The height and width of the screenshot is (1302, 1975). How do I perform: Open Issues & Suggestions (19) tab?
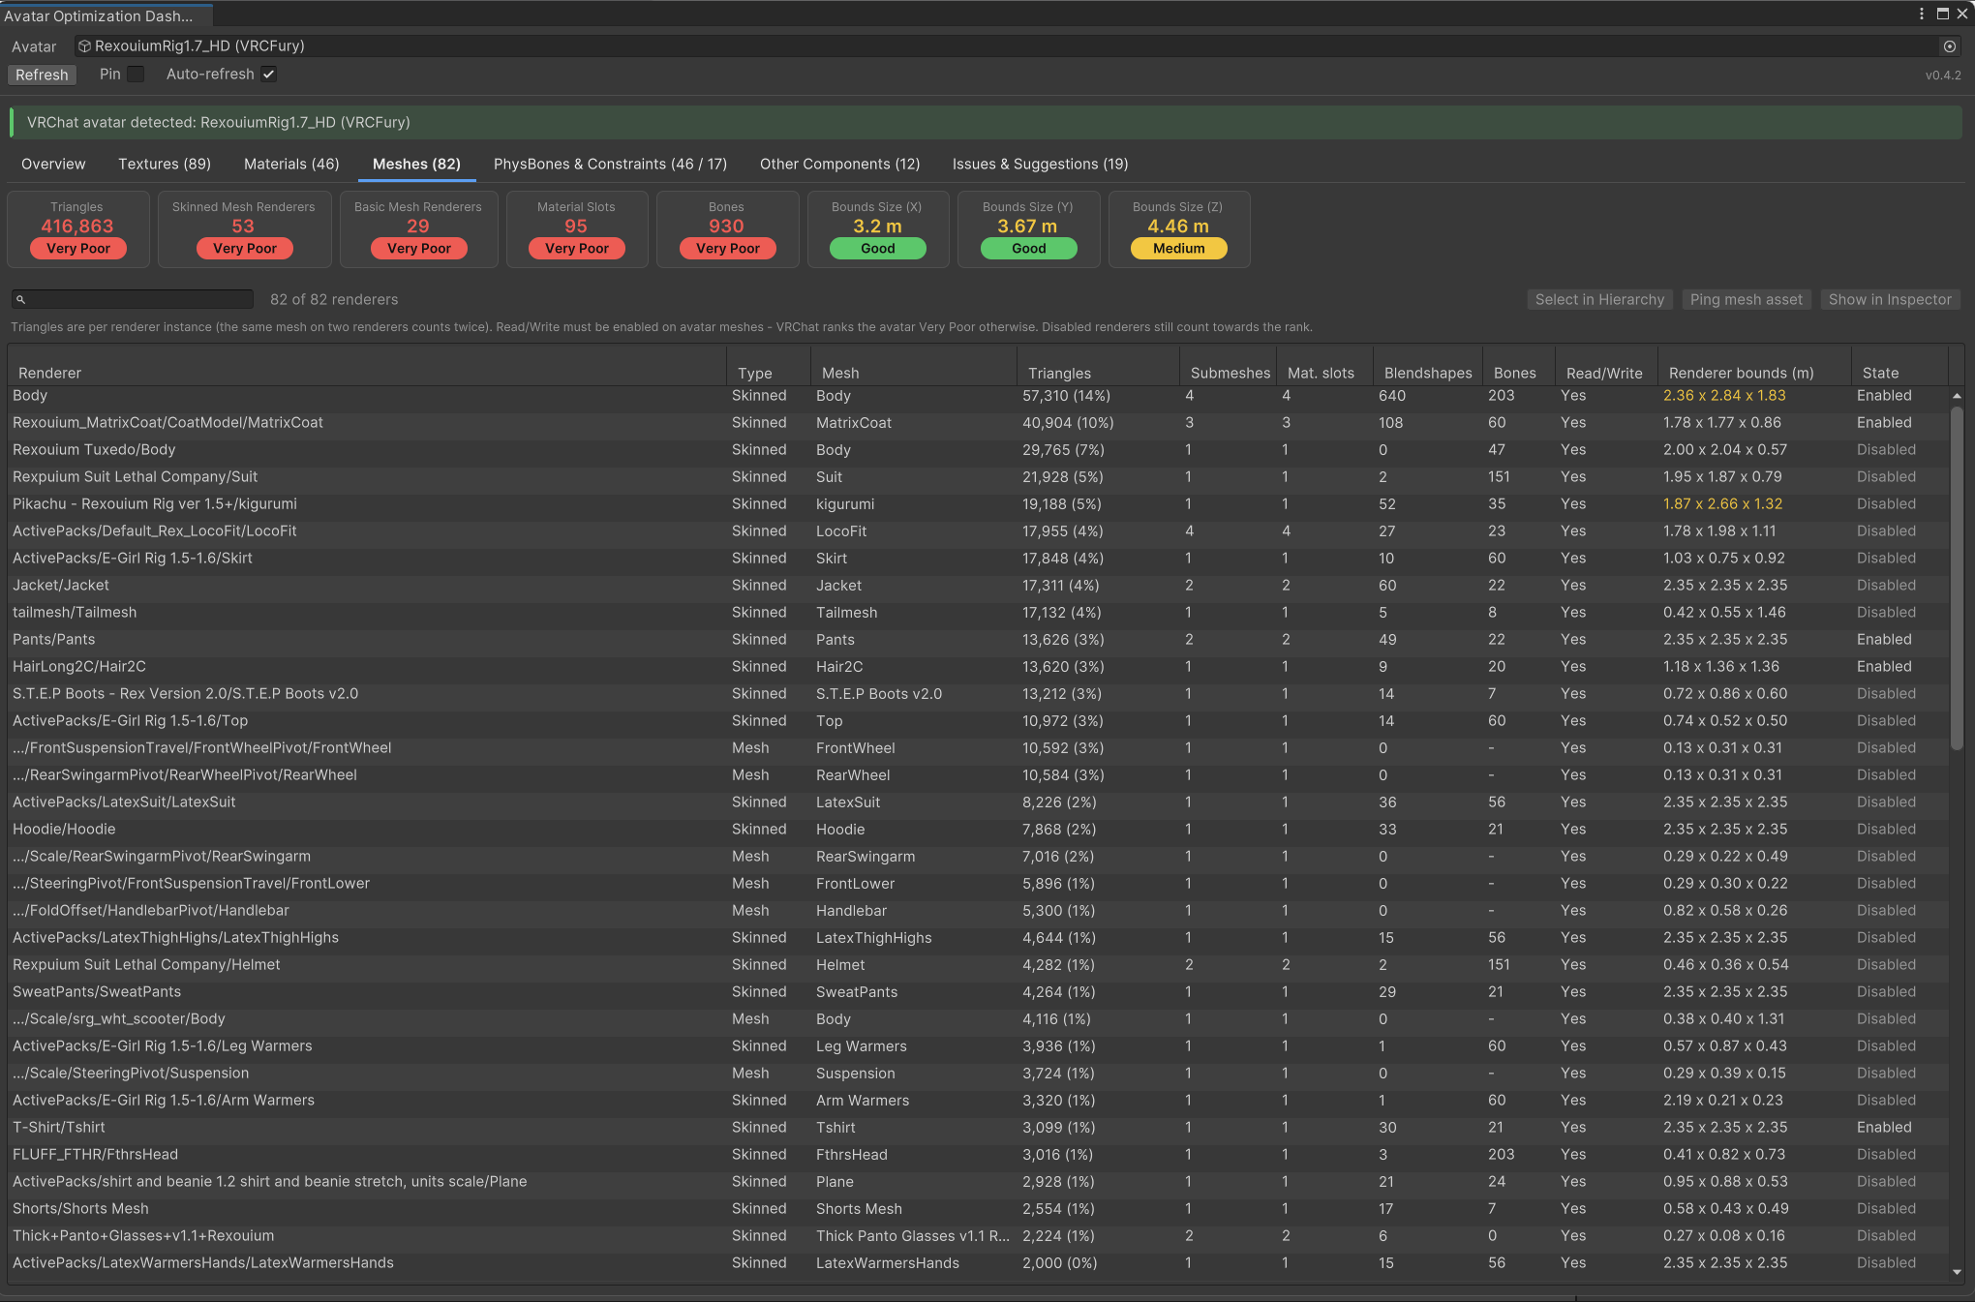(x=1040, y=164)
